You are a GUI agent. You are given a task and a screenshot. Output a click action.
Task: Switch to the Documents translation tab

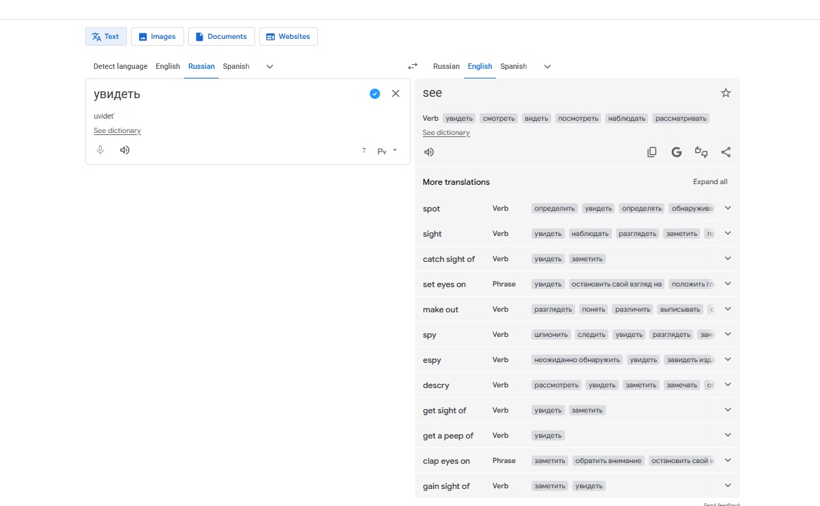(222, 36)
